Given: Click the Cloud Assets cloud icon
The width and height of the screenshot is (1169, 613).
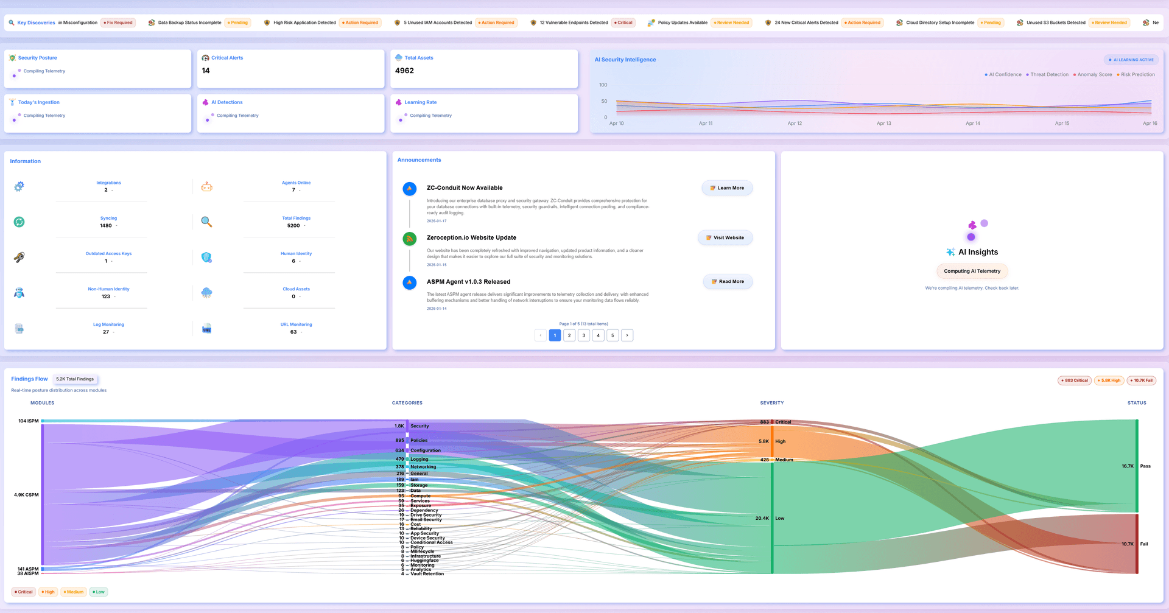Looking at the screenshot, I should (x=207, y=293).
